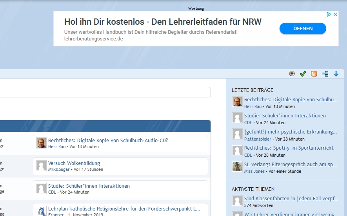Screen dimensions: 347x216
Task: Open thread 'Versuch Wolkenbildung'
Action: [x=74, y=163]
